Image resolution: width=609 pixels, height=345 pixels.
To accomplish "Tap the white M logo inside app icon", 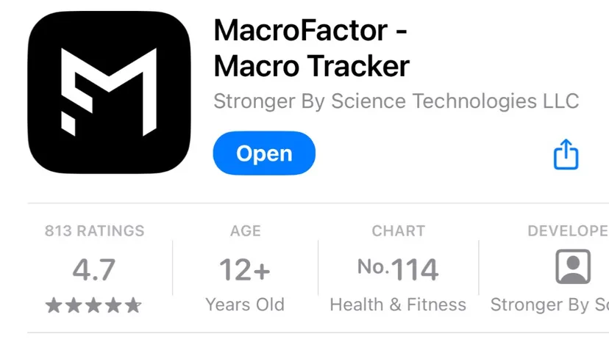I will (x=109, y=92).
